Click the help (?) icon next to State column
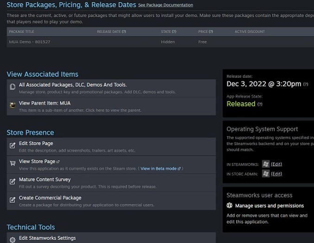This screenshot has width=314, height=243. (174, 31)
